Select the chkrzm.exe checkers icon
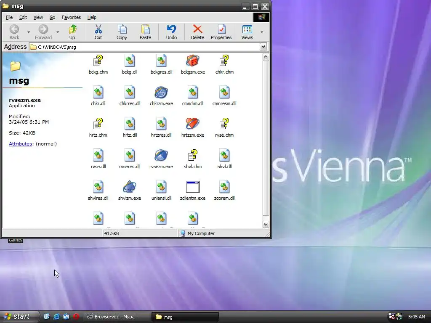 point(161,92)
